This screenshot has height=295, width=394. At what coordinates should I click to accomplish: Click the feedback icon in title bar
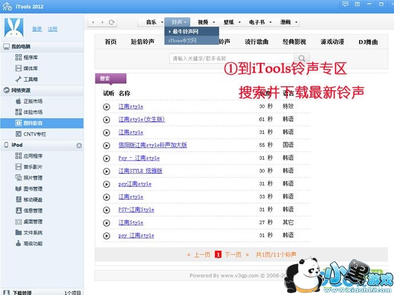(x=345, y=4)
